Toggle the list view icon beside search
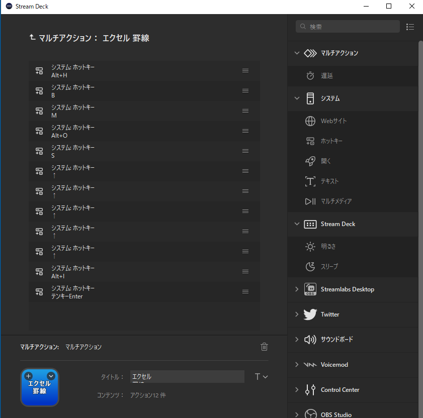423x418 pixels. [410, 27]
